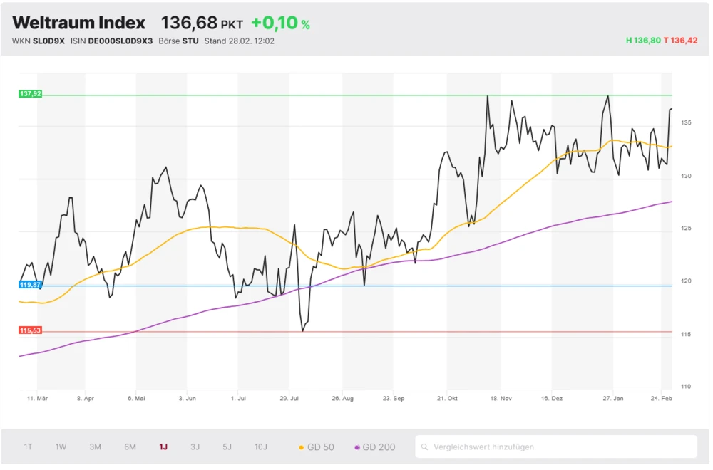Viewport: 713px width, 470px height.
Task: Click the active 1J timeframe
Action: pyautogui.click(x=163, y=446)
